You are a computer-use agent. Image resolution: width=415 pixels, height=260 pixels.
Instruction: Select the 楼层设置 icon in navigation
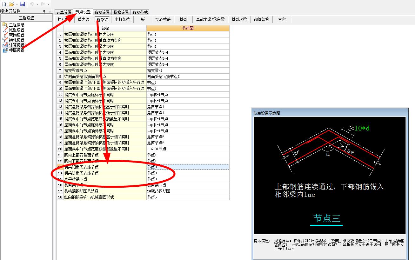tap(5, 50)
